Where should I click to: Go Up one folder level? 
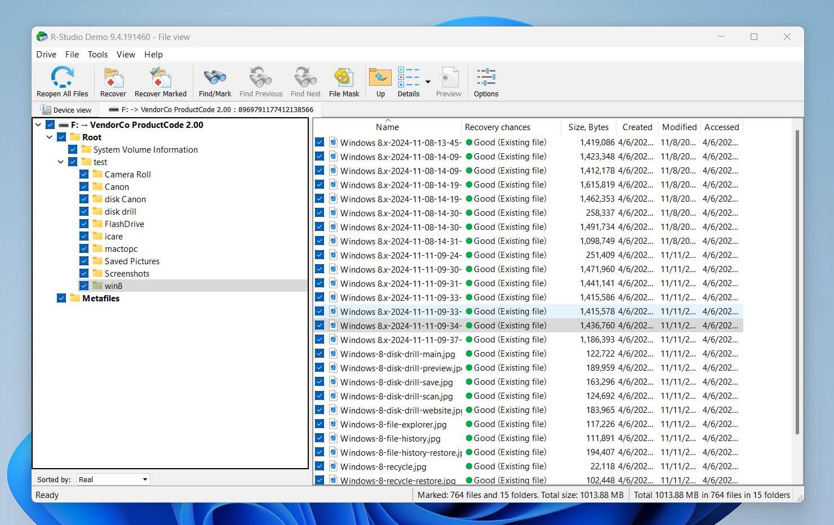(x=380, y=77)
